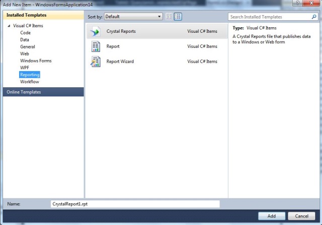Open the Installed Templates section
Viewport: 322px width, 225px height.
click(43, 15)
